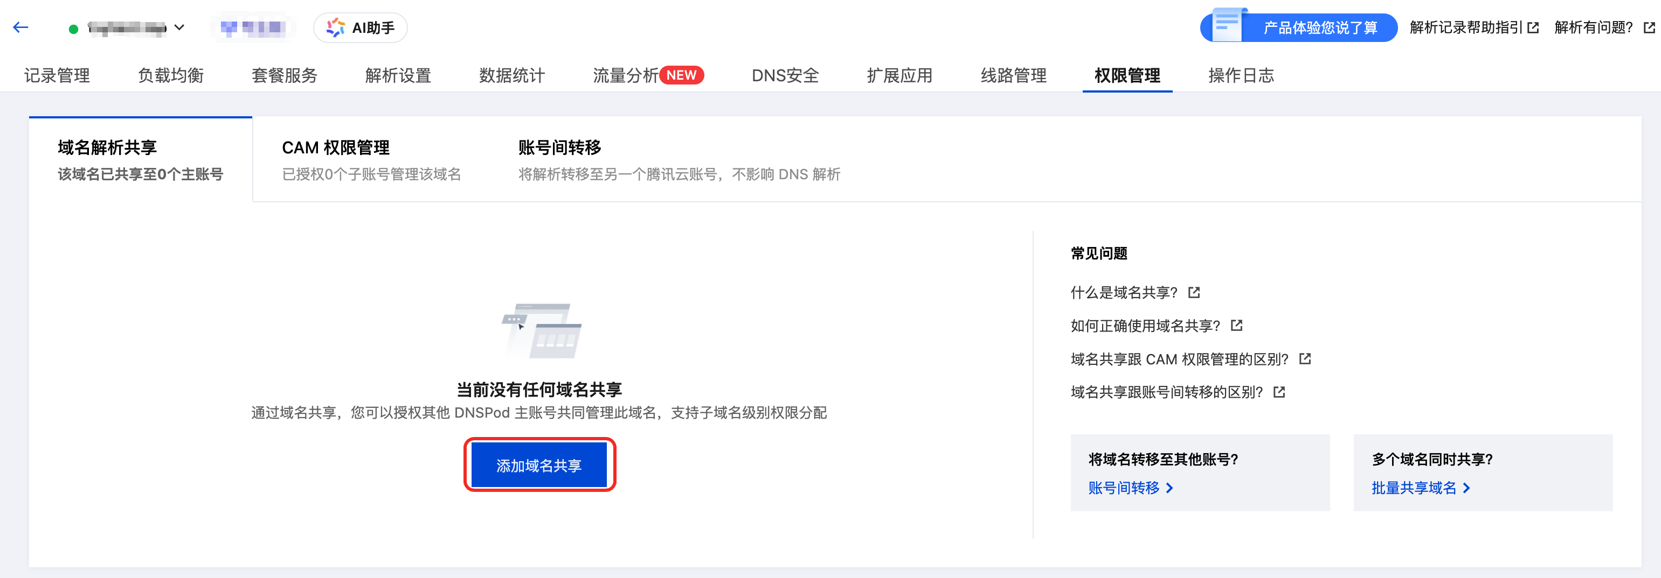Click the back arrow icon
1661x578 pixels.
coord(20,27)
